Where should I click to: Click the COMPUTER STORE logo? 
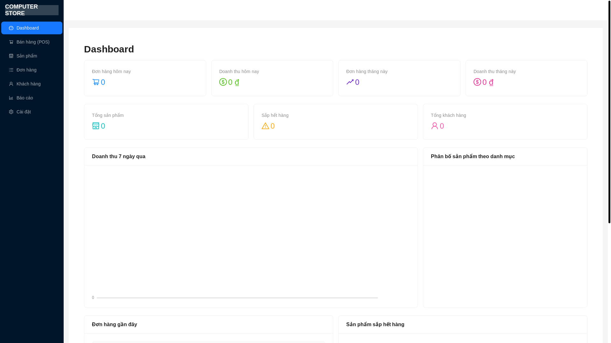[32, 10]
